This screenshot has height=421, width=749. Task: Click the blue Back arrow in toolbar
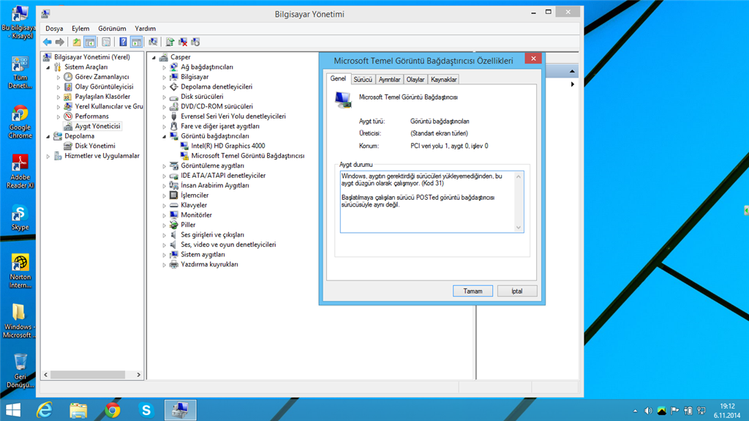[48, 42]
